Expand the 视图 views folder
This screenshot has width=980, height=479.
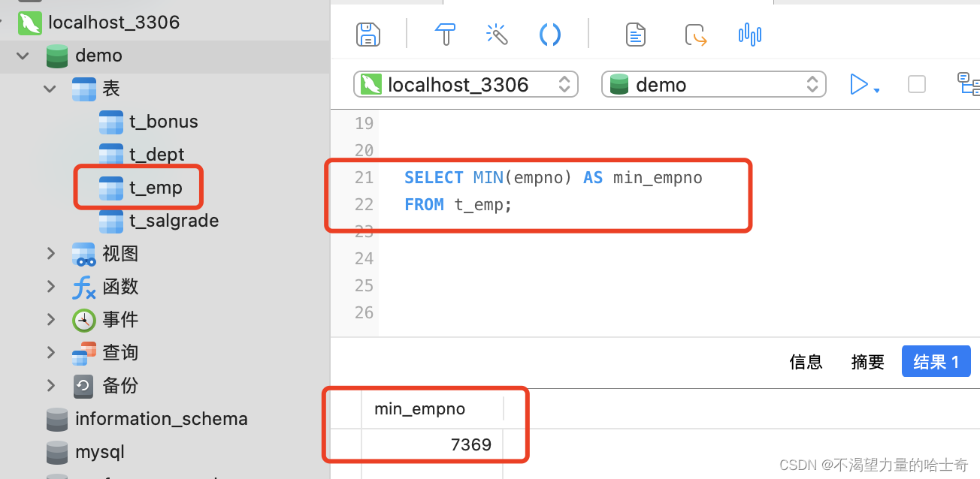50,254
